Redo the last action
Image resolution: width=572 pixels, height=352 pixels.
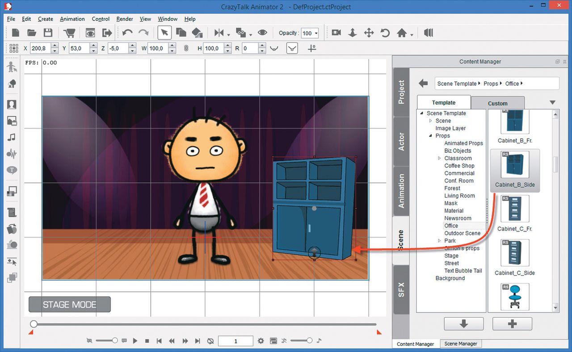click(143, 33)
